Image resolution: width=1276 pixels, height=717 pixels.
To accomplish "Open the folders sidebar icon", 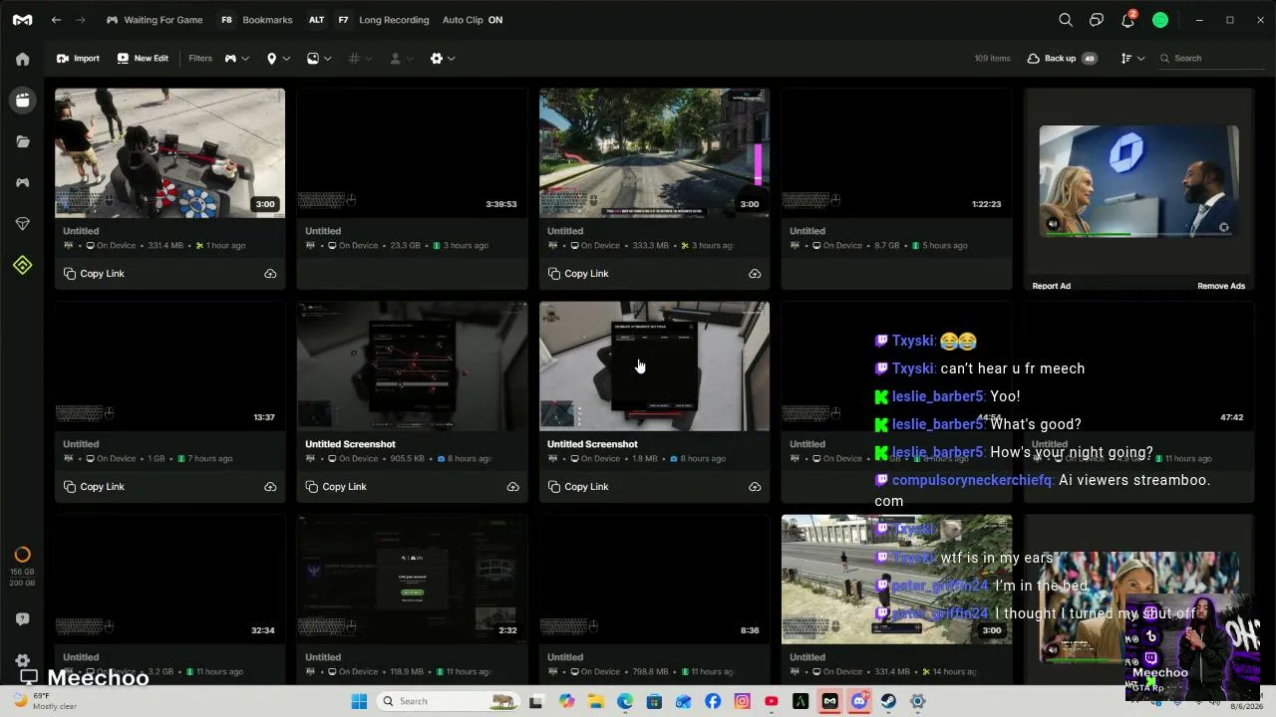I will [x=22, y=141].
